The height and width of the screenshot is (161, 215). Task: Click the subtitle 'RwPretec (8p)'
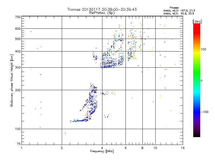[102, 13]
